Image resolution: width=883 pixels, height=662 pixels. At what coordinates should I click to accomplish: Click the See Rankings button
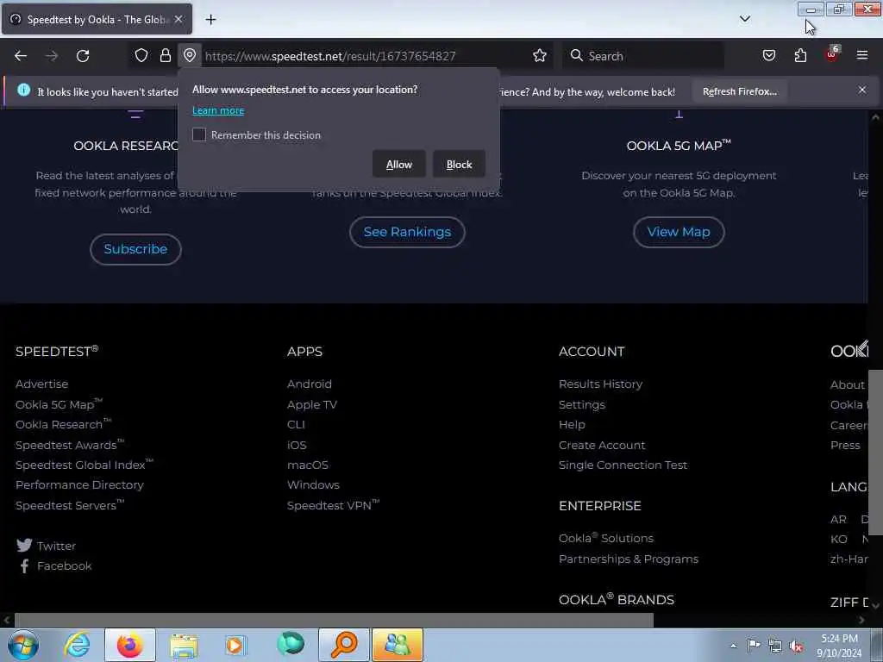click(x=407, y=232)
